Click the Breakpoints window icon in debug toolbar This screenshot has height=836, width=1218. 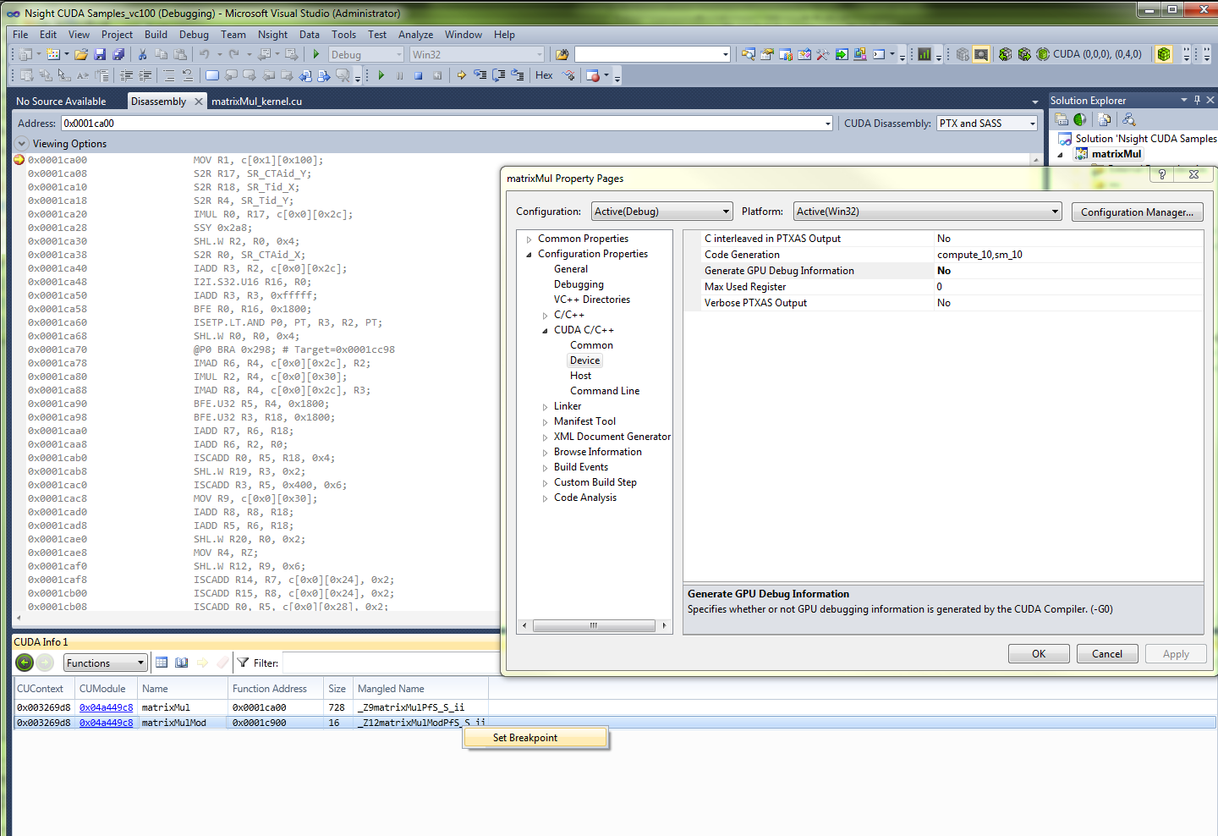tap(593, 75)
